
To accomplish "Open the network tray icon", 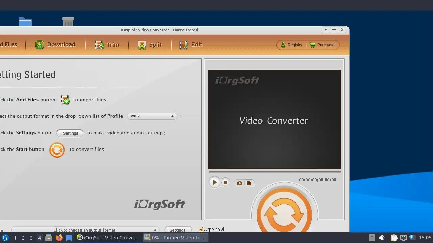I will tap(403, 238).
